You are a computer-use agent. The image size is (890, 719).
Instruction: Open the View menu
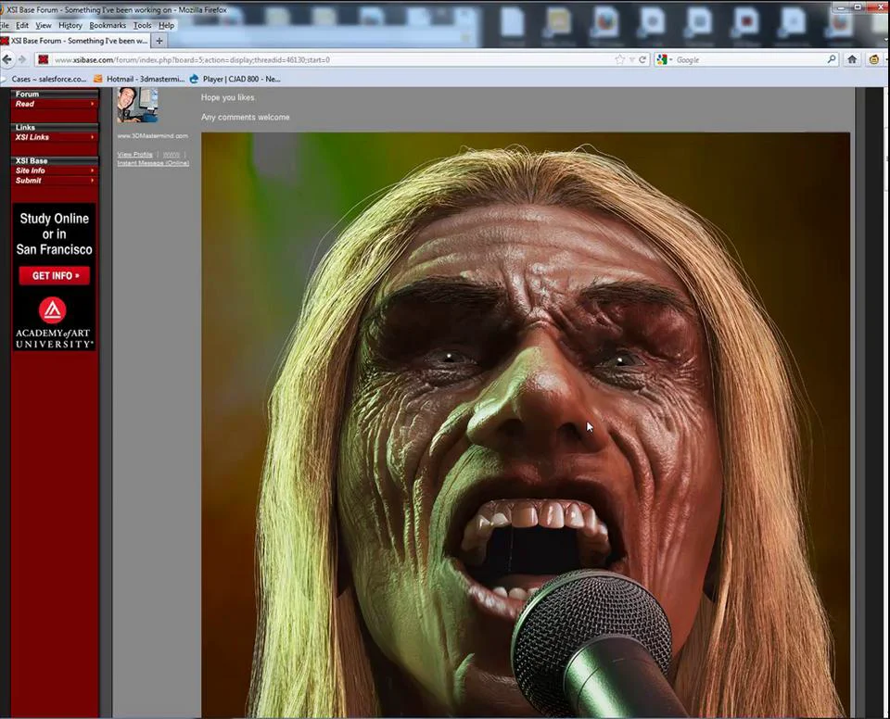point(44,26)
